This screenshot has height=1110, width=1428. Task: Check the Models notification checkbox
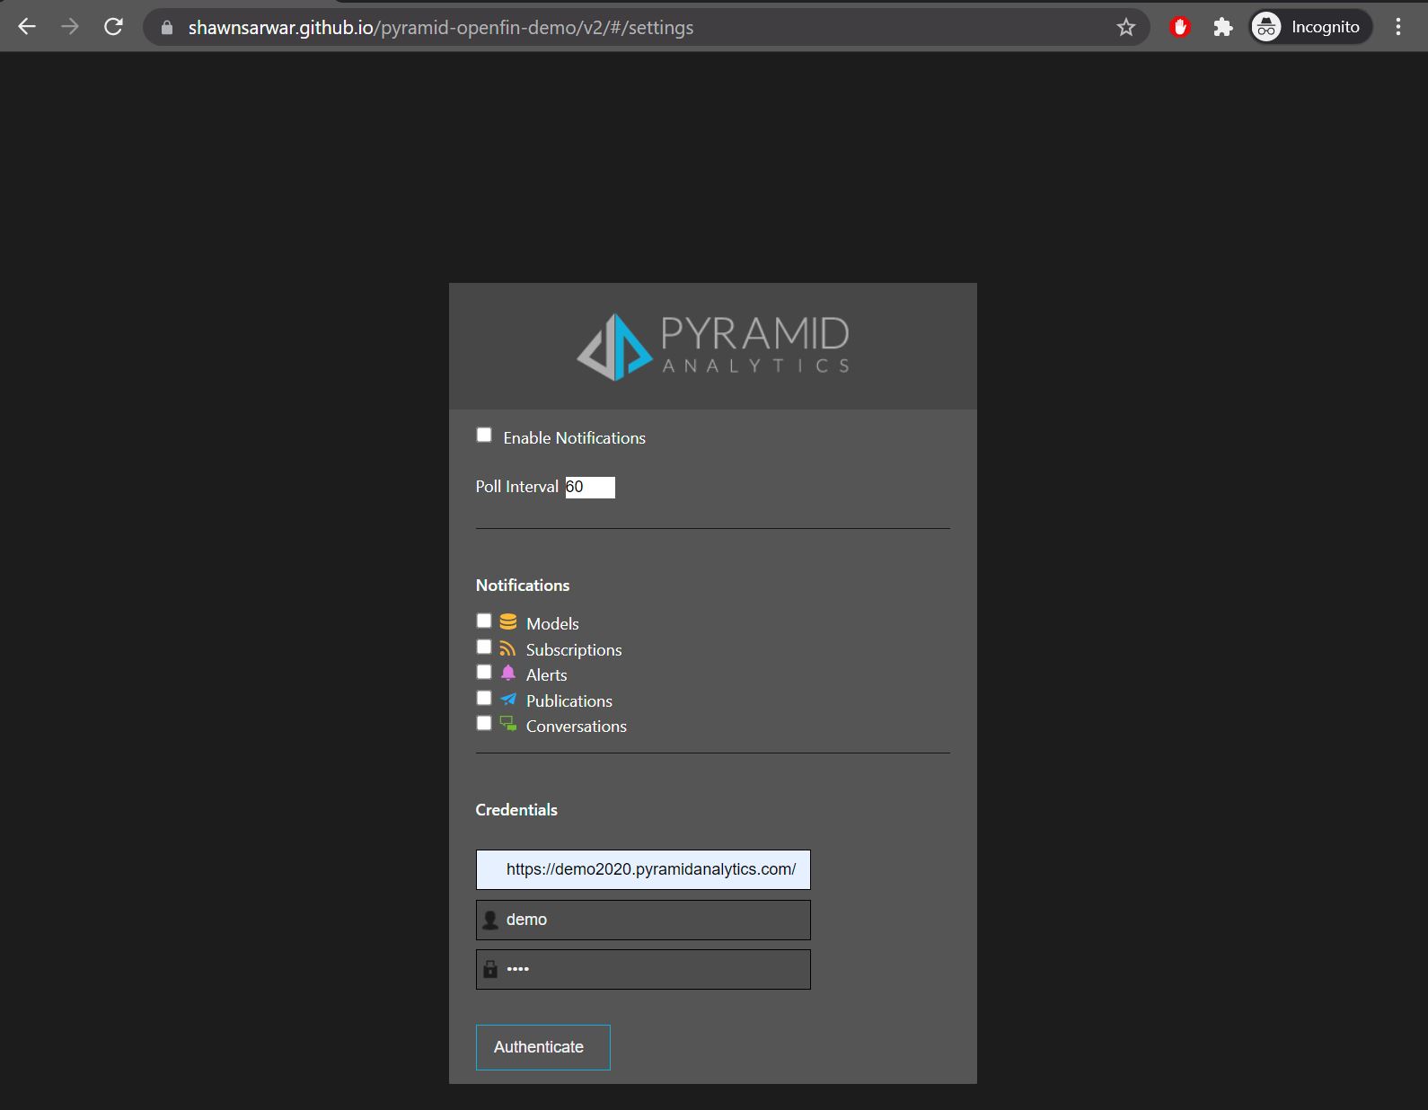coord(484,621)
